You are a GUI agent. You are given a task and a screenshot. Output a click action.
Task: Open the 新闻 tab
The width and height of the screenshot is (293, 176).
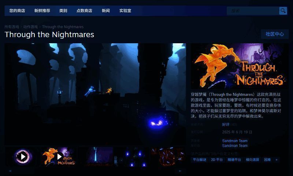click(x=106, y=11)
